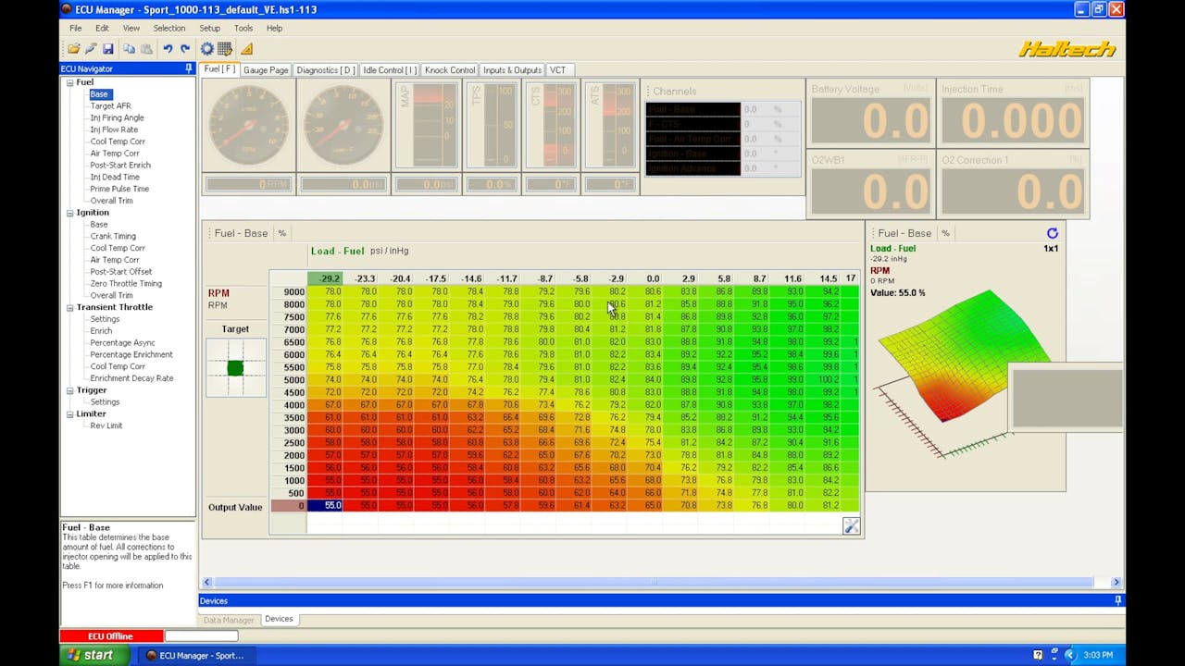This screenshot has width=1185, height=666.
Task: Open the Tools menu
Action: click(x=243, y=28)
